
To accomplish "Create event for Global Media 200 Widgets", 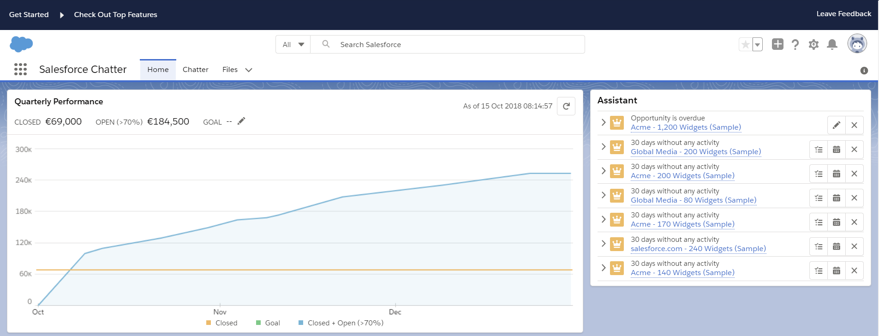I will [x=836, y=150].
